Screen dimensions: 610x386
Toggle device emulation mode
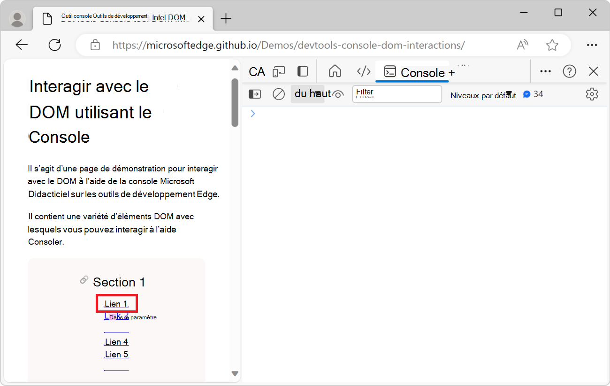(279, 71)
